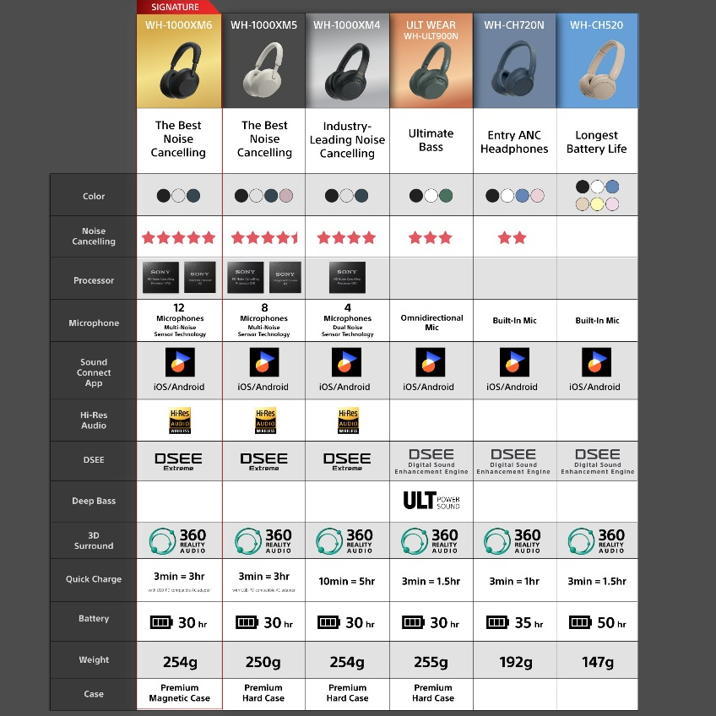The image size is (716, 716).
Task: Click the DSEE Extreme logo under WH-1000XM4
Action: [x=347, y=461]
